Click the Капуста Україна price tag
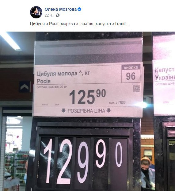 point(164,87)
